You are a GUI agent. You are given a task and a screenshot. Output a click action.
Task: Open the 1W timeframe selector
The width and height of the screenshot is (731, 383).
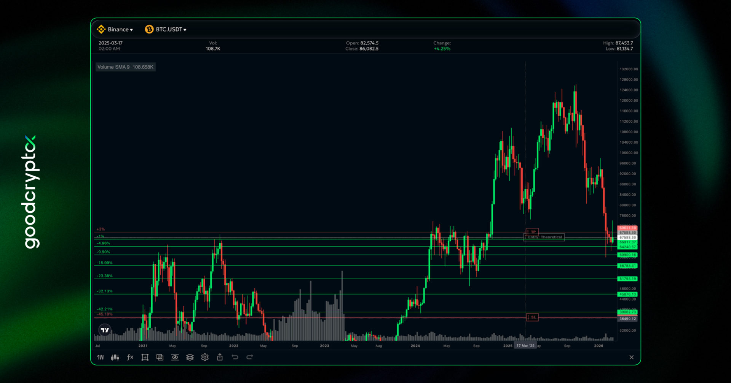coord(100,357)
